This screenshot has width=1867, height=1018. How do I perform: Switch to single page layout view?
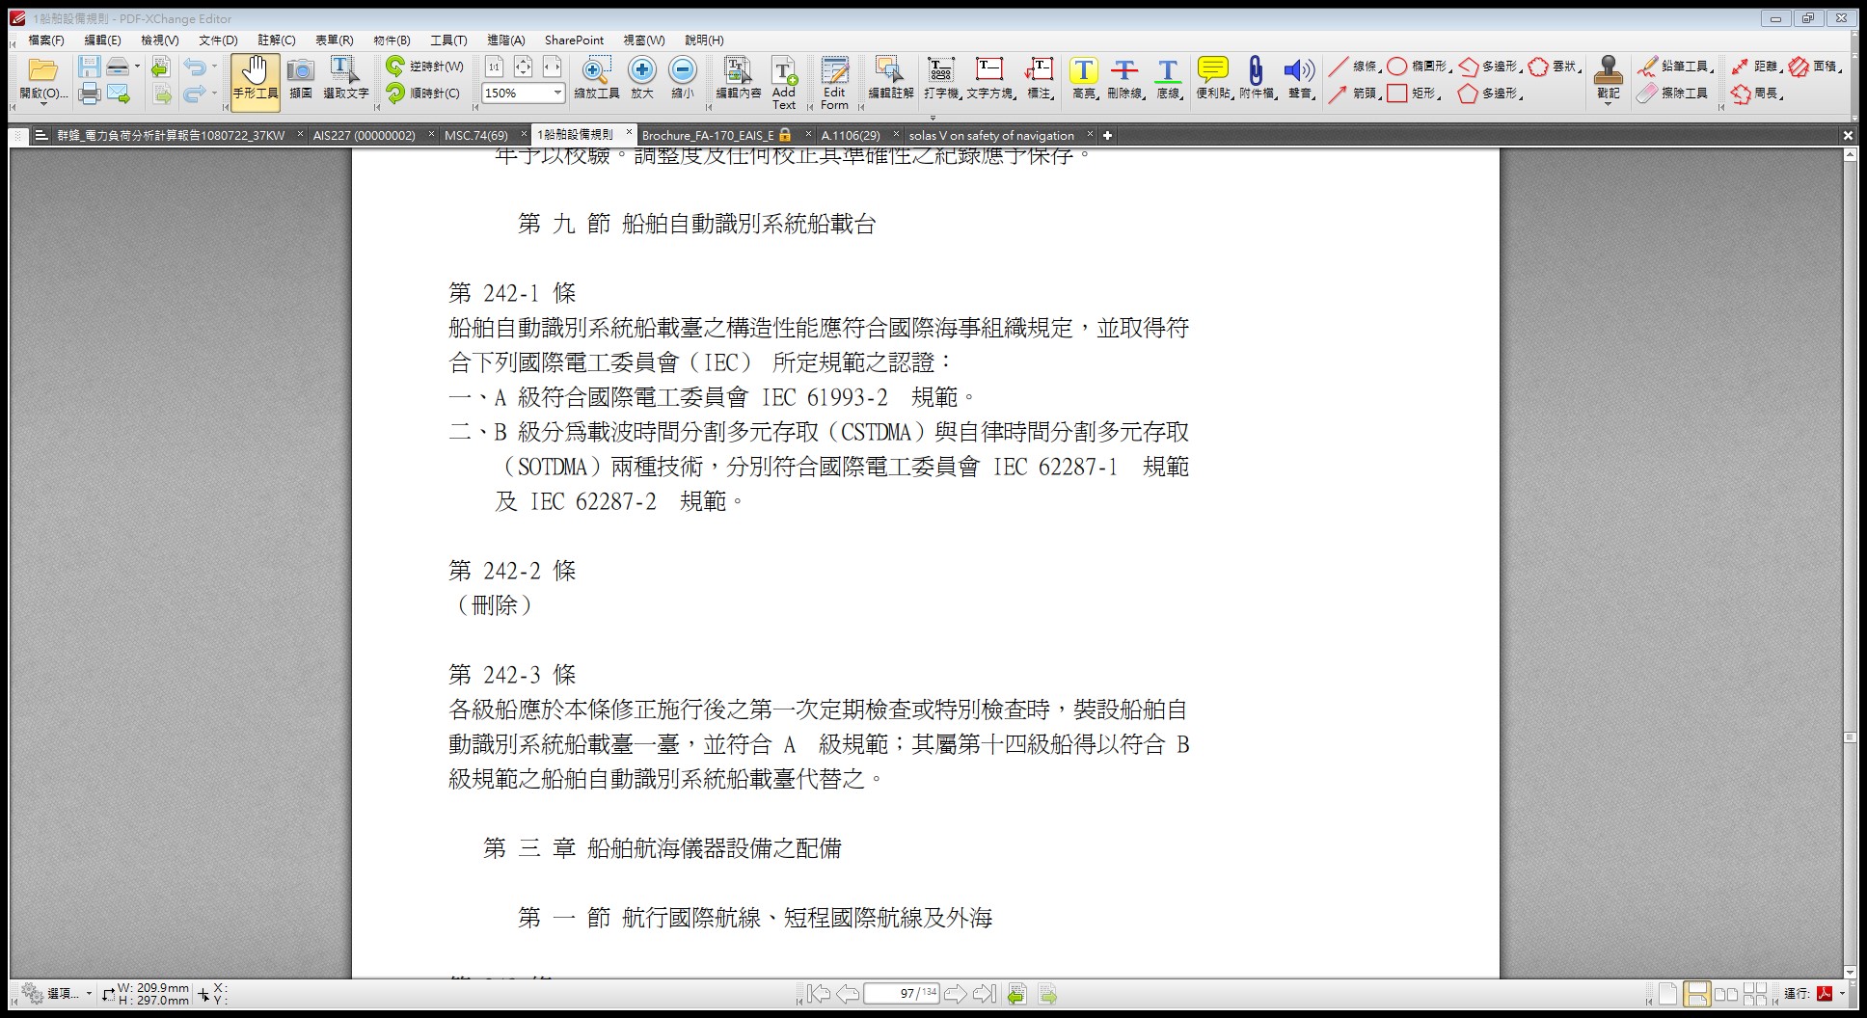pyautogui.click(x=1667, y=994)
